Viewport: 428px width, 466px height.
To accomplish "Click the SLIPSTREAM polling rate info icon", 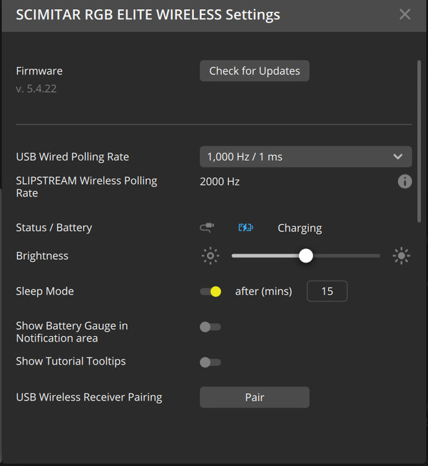I will click(x=404, y=181).
